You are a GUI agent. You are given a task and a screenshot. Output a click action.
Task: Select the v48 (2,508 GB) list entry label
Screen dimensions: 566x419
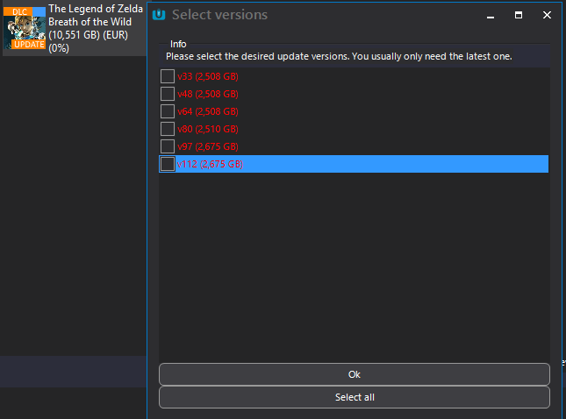click(x=208, y=94)
